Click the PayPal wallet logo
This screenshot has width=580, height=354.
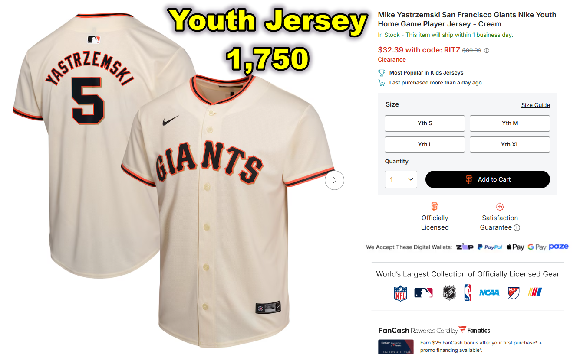pos(490,247)
